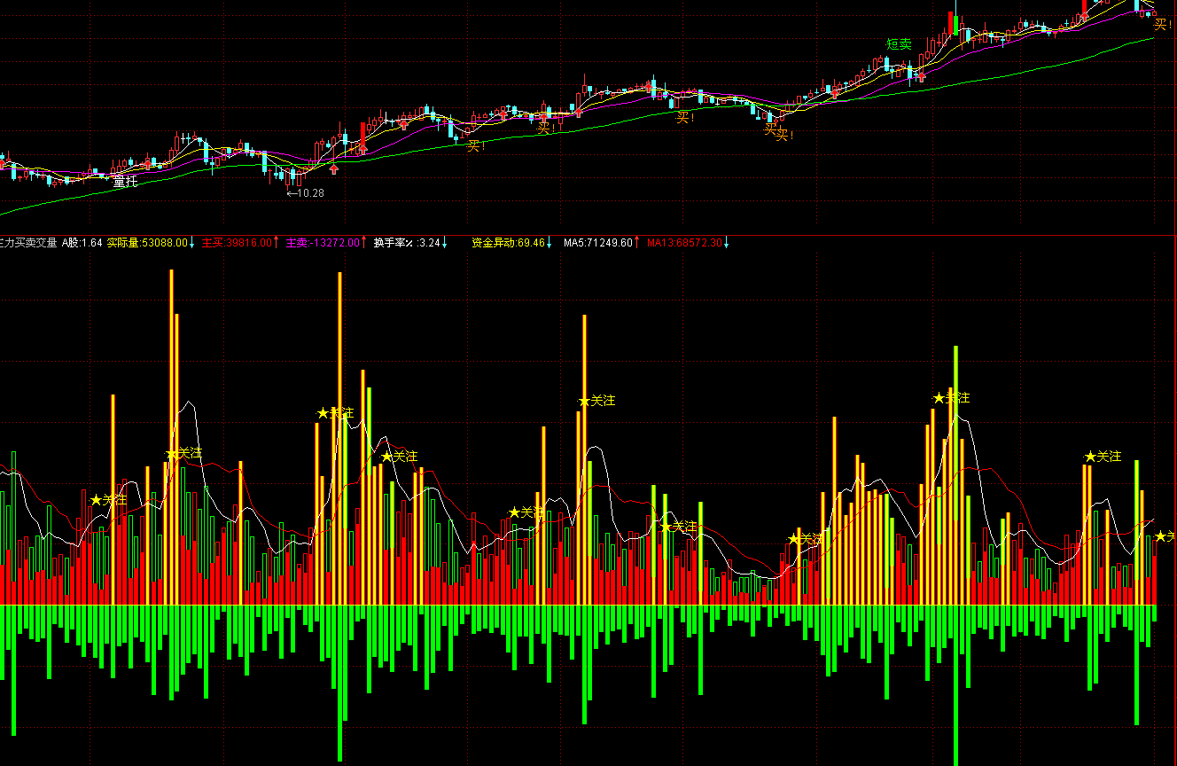Select the MA5:71249.60 readout

pyautogui.click(x=598, y=242)
